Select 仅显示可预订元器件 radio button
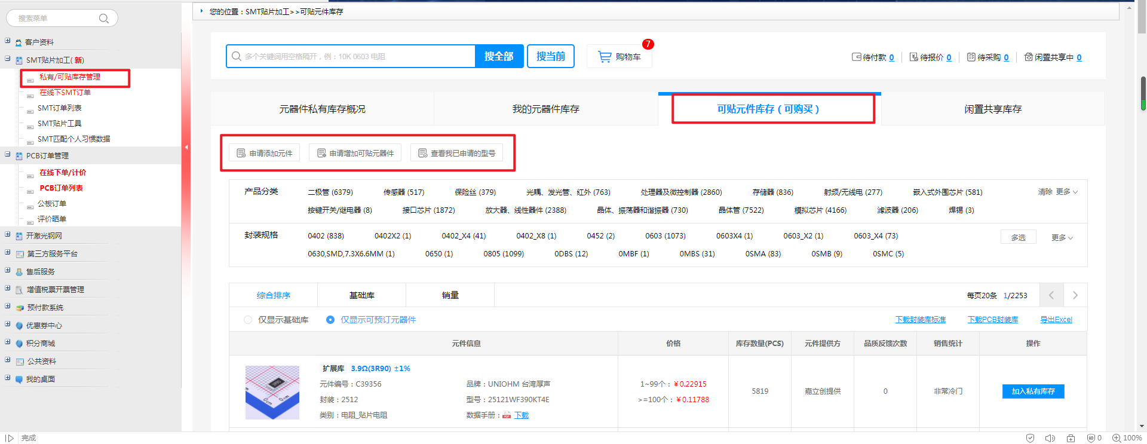Viewport: 1147px width, 444px height. [x=330, y=320]
